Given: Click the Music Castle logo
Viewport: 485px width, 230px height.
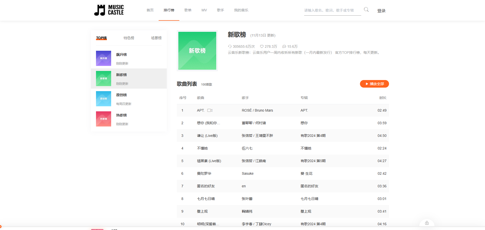Looking at the screenshot, I should [x=109, y=10].
